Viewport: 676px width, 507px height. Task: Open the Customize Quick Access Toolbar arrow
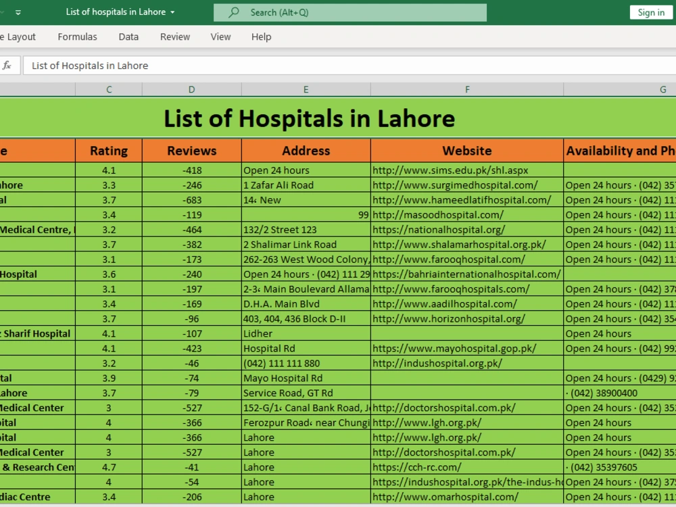[x=18, y=12]
